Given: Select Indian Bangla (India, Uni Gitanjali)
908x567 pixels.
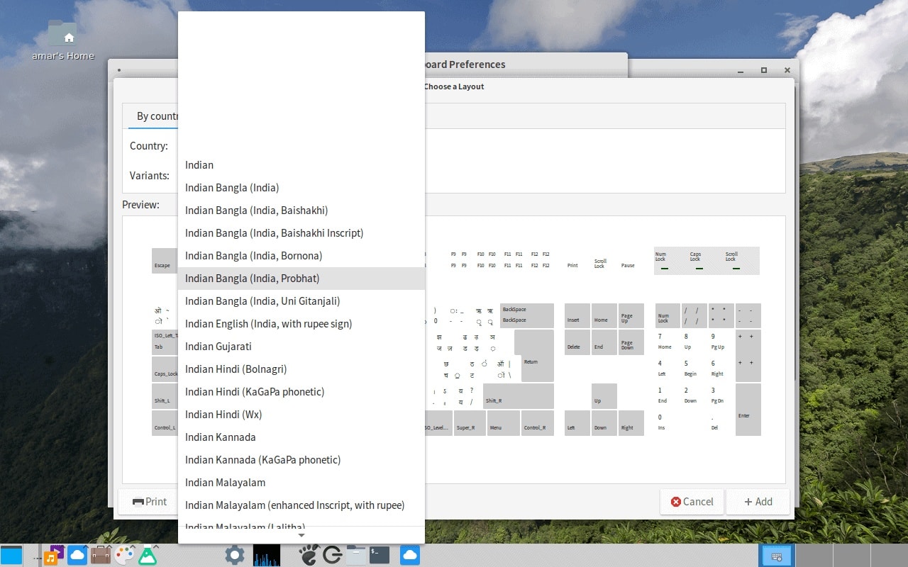Looking at the screenshot, I should (x=301, y=301).
